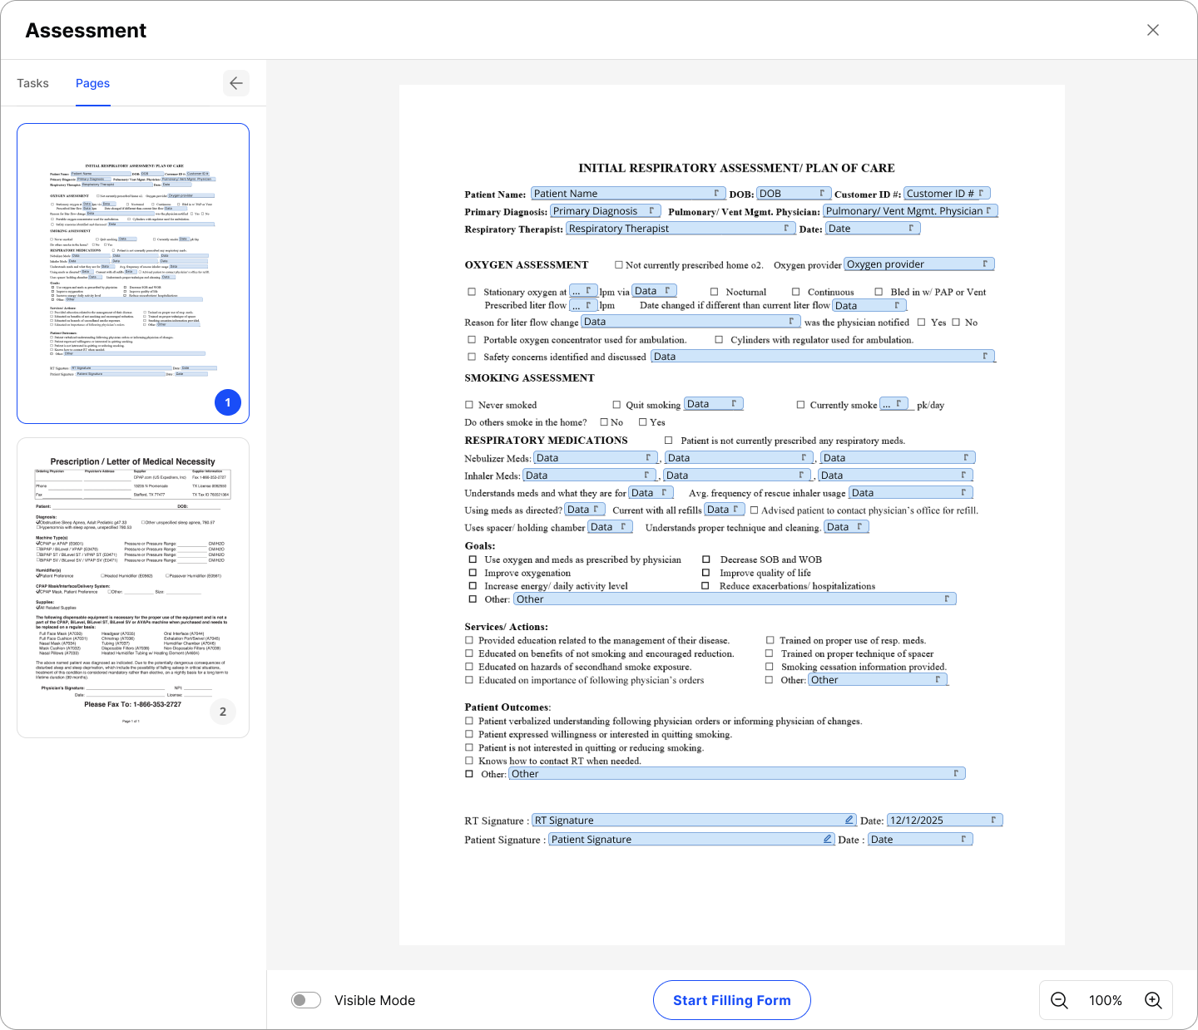Click the page 1 number badge
This screenshot has height=1030, width=1198.
point(228,402)
